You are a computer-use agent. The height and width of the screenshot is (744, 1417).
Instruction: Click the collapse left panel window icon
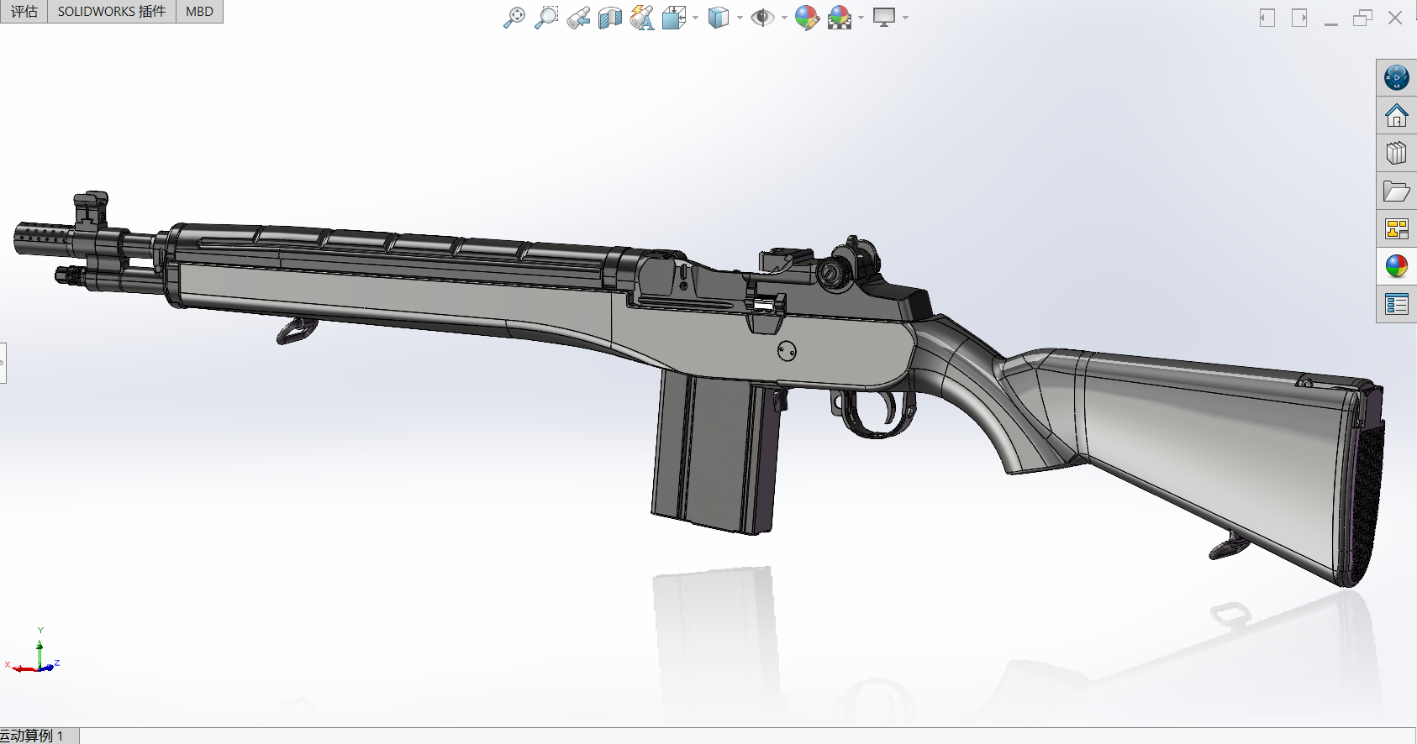(x=1267, y=18)
